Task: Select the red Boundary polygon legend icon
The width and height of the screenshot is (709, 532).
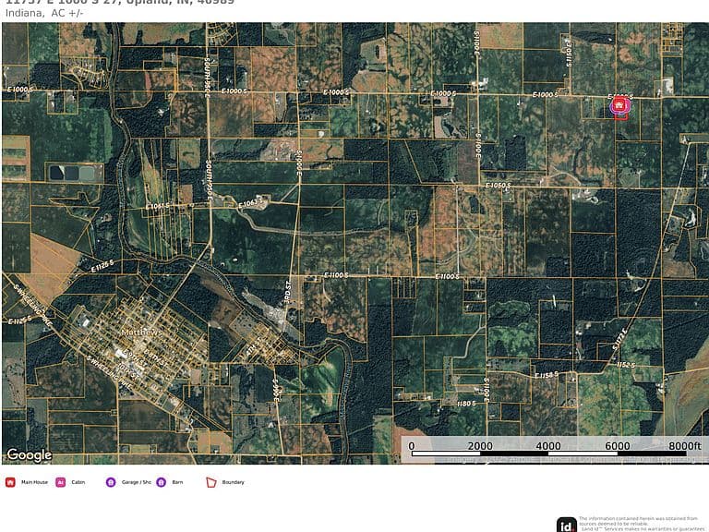Action: (211, 482)
